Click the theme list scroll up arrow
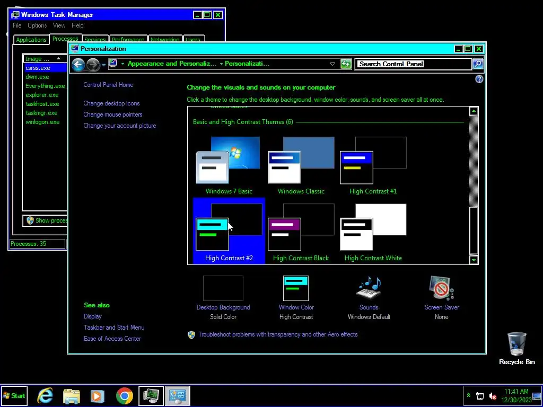Image resolution: width=543 pixels, height=407 pixels. [x=474, y=111]
